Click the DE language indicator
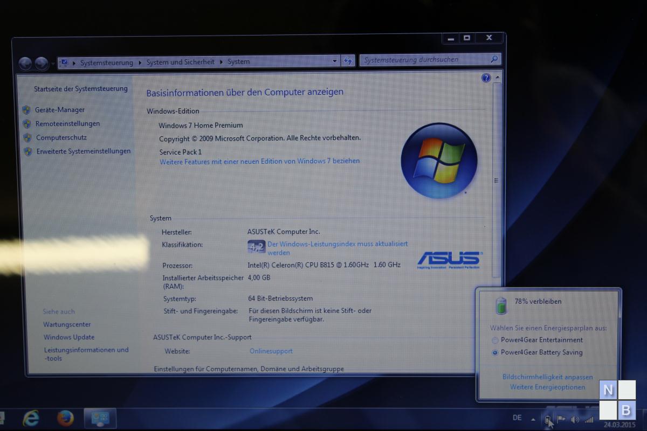This screenshot has width=647, height=431. (x=517, y=418)
